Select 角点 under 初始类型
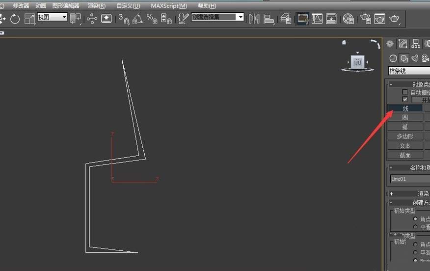 415,219
